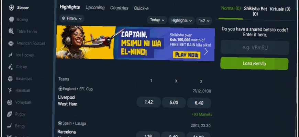Switch to the Upcoming tab
The height and width of the screenshot is (137, 299).
[x=95, y=8]
